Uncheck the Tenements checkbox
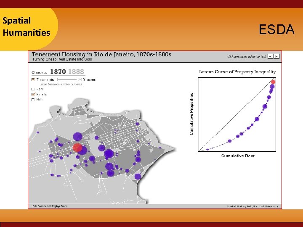Viewport: 303px width, 227px height. 33,79
